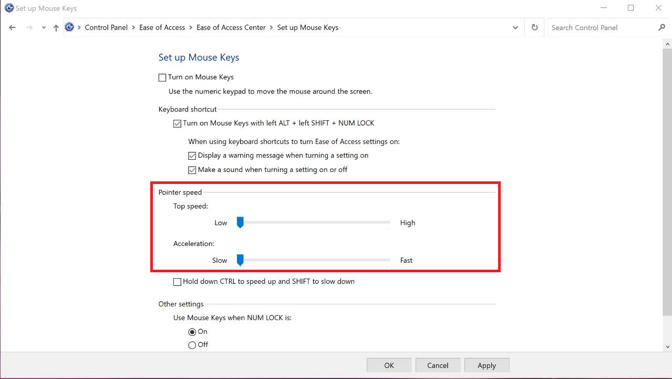This screenshot has width=672, height=379.
Task: Click the Refresh button icon
Action: tap(534, 28)
